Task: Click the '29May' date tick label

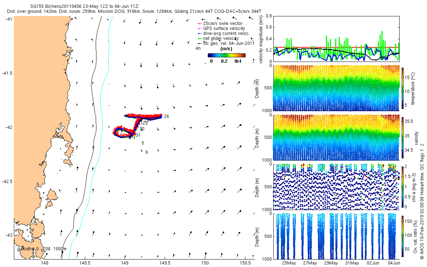Action: 331,263
